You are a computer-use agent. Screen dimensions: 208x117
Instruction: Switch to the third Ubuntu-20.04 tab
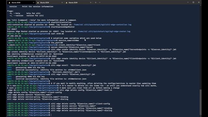click(x=78, y=3)
